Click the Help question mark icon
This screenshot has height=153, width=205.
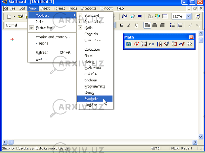coord(198,16)
